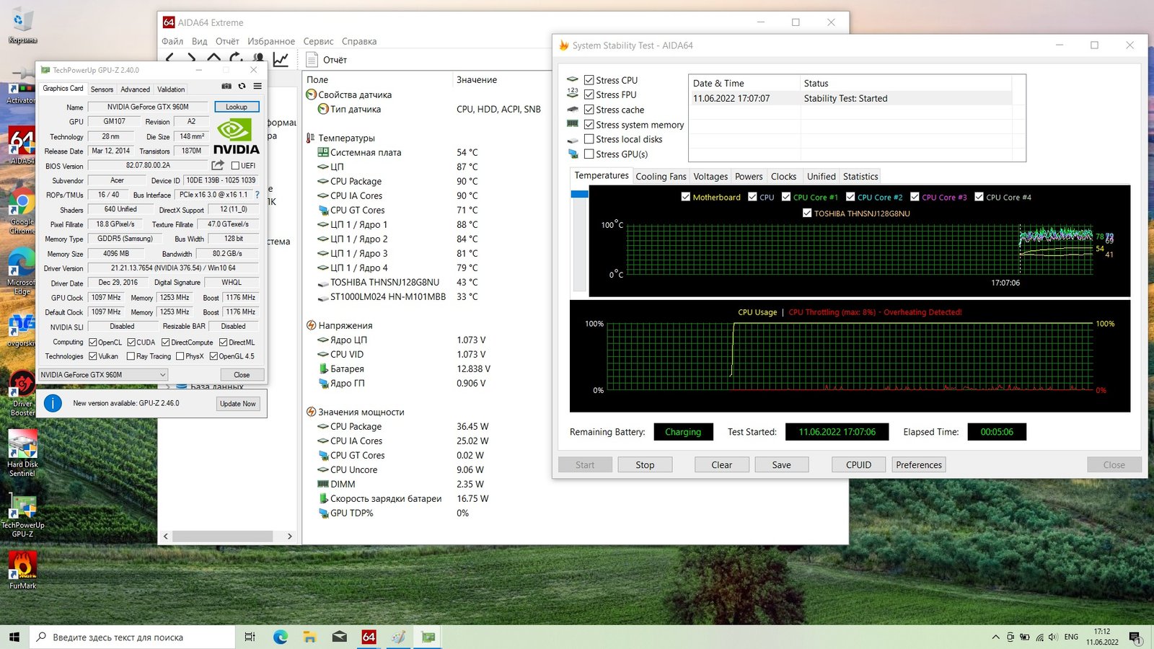Open the GPU-Z hamburger menu
This screenshot has height=649, width=1154.
pos(257,86)
